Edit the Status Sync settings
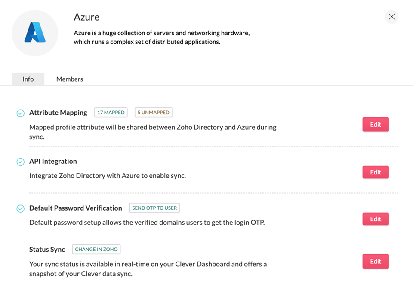This screenshot has width=413, height=296. (x=375, y=261)
